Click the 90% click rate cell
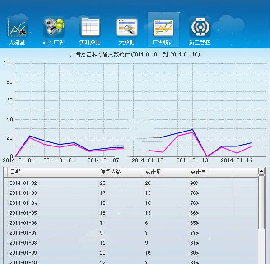 pyautogui.click(x=195, y=183)
